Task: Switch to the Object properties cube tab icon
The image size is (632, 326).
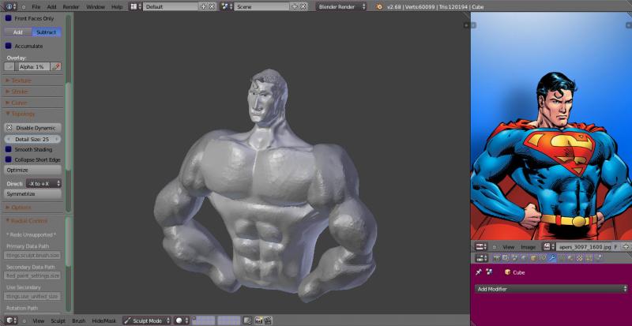Action: coord(534,258)
